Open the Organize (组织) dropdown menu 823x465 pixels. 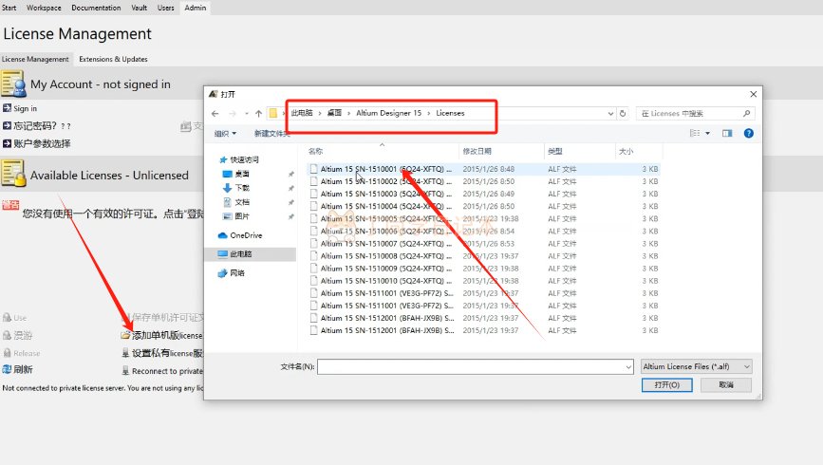click(x=225, y=134)
